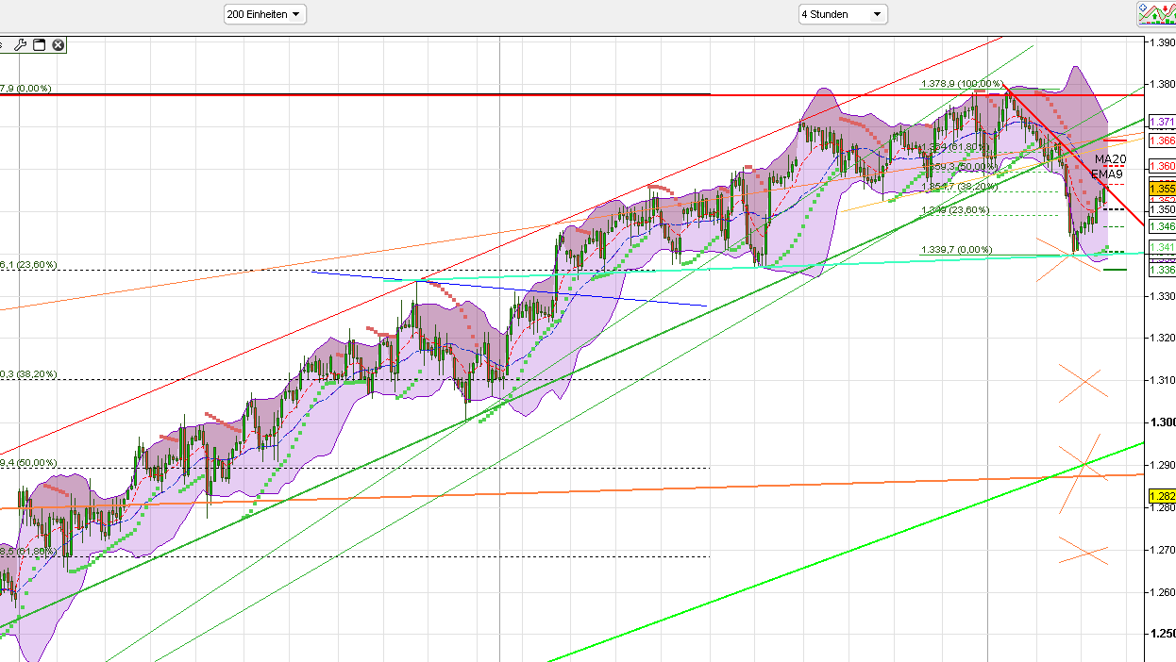This screenshot has width=1176, height=662.
Task: Click the 1.336 price label
Action: [x=1162, y=270]
